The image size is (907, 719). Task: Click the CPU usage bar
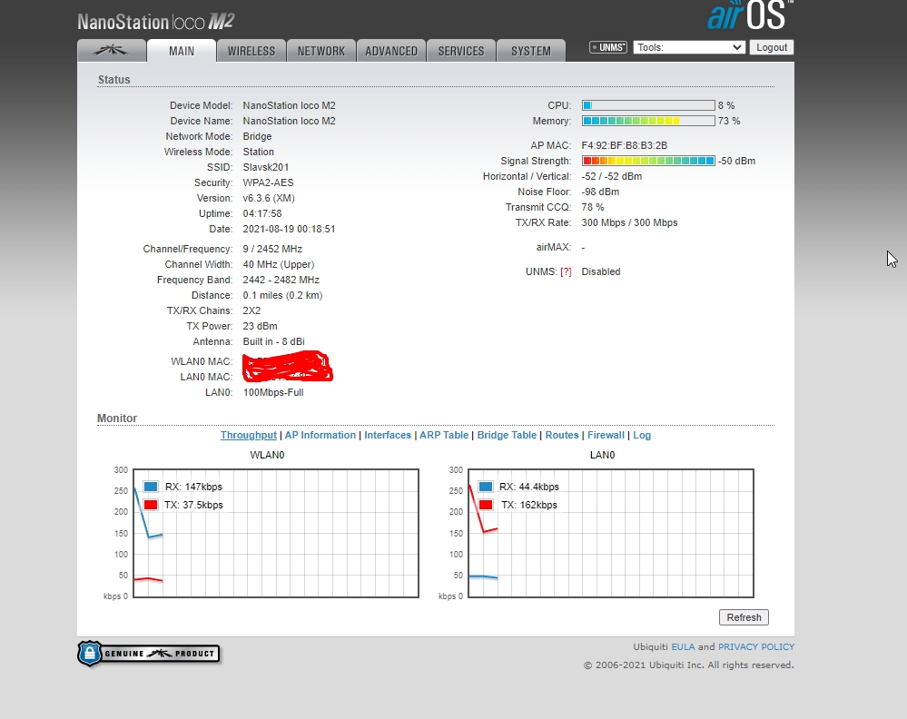pyautogui.click(x=648, y=105)
